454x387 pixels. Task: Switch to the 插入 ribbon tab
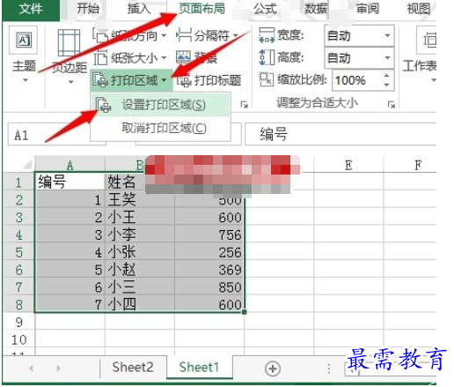coord(139,9)
